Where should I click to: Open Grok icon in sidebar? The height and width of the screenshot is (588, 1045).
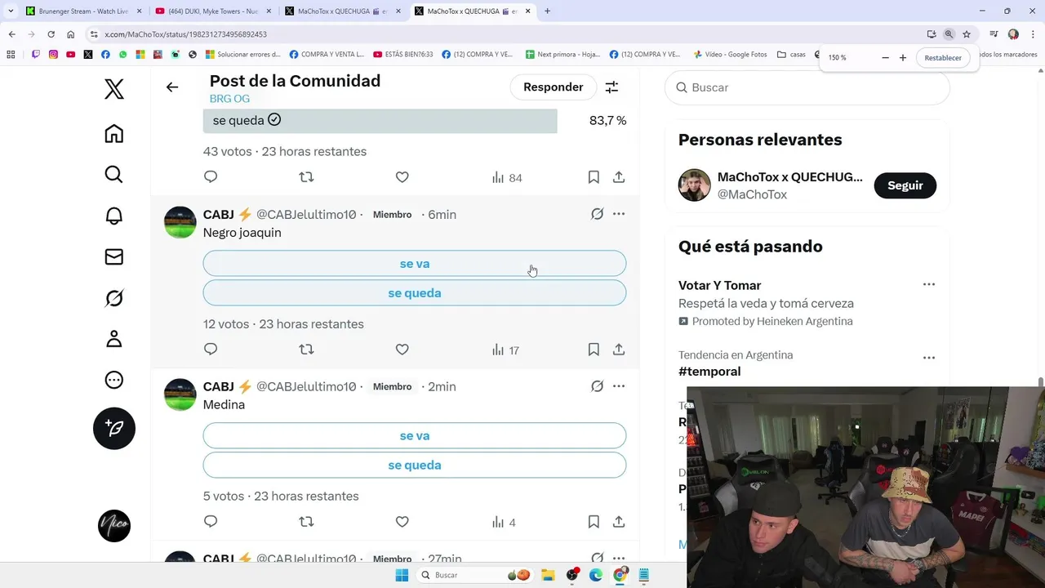(x=114, y=298)
